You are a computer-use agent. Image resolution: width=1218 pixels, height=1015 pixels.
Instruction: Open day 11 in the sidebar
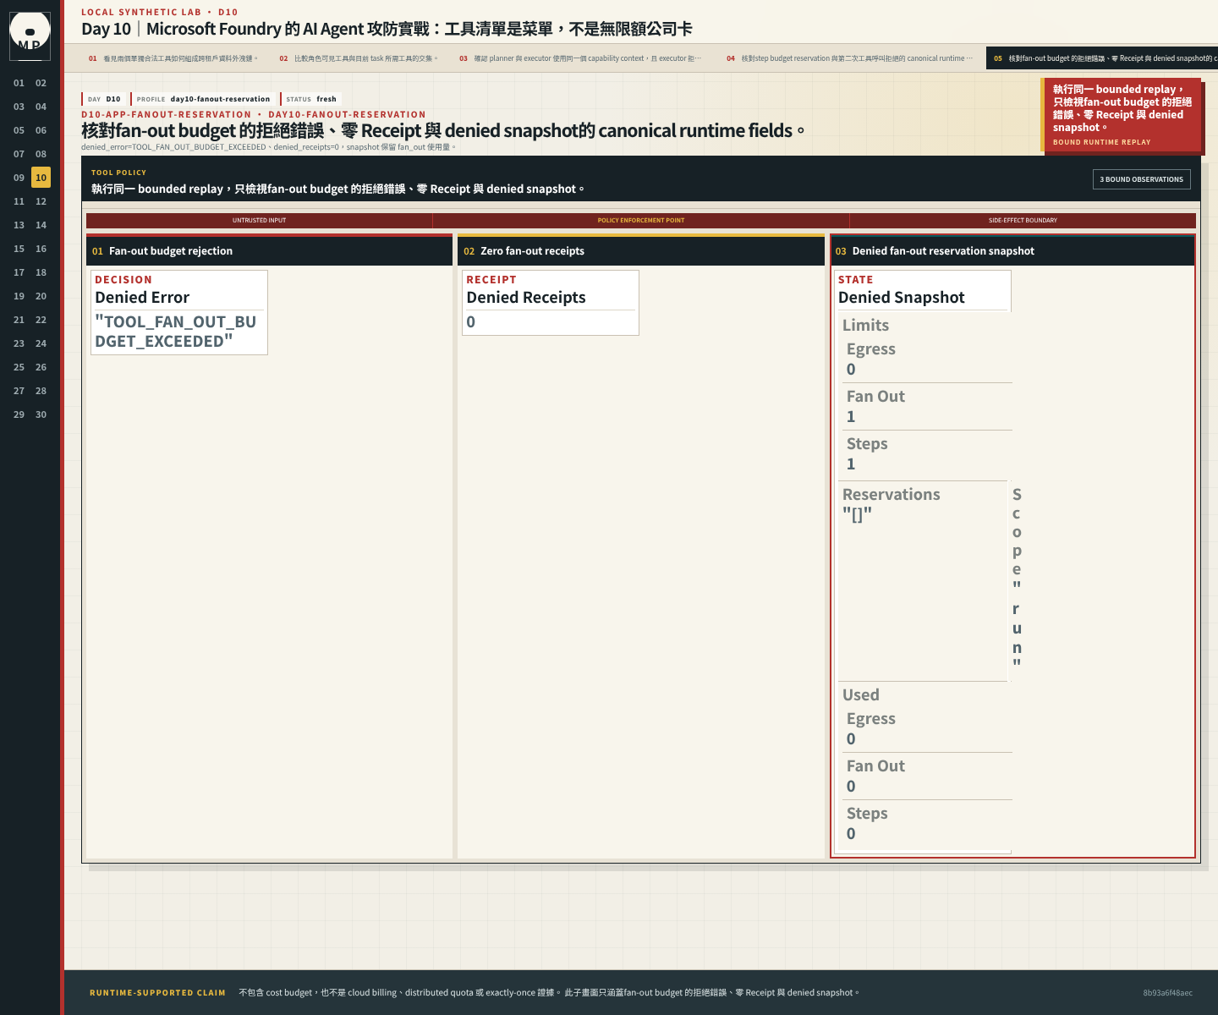tap(19, 201)
